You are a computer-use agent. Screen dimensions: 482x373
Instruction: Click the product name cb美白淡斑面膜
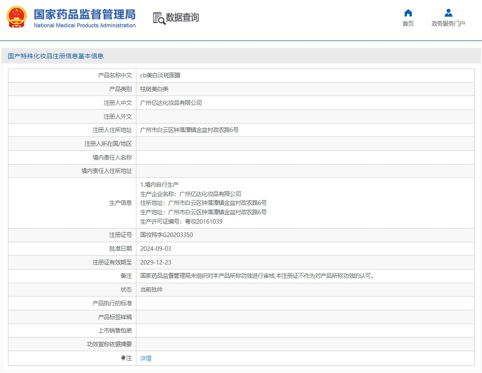(160, 76)
